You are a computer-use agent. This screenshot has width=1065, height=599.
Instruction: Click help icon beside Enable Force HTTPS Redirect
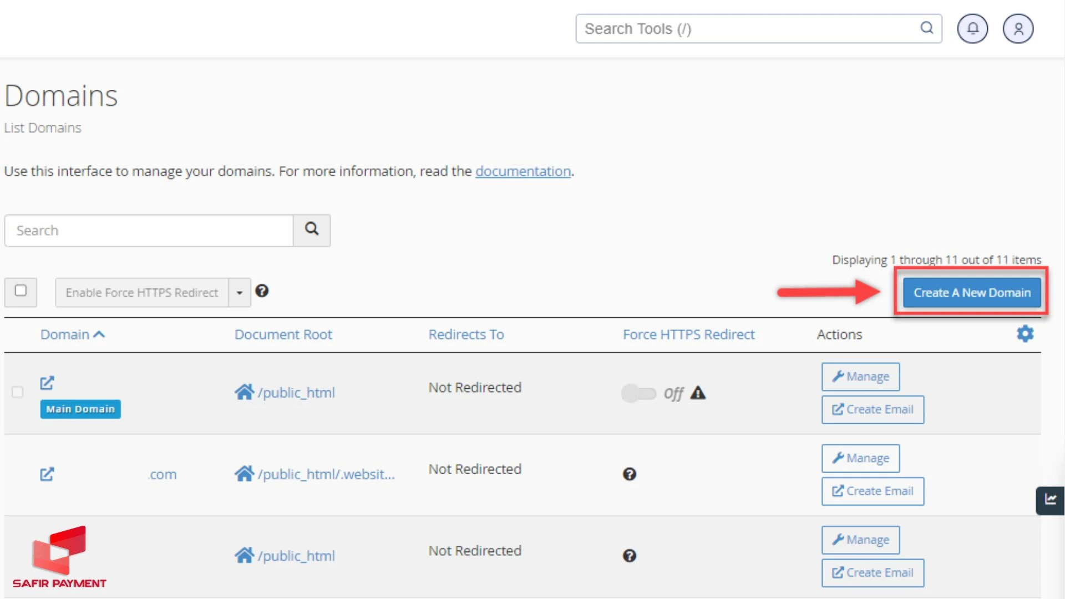click(x=262, y=291)
